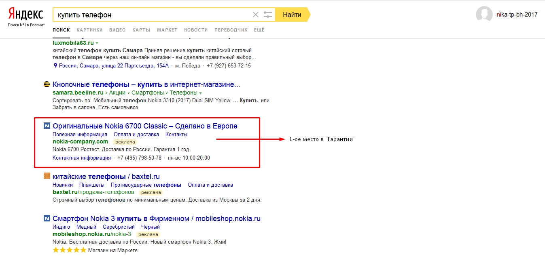Viewport: 545px width, 259px height.
Task: Open the user avatar picture
Action: click(x=484, y=15)
